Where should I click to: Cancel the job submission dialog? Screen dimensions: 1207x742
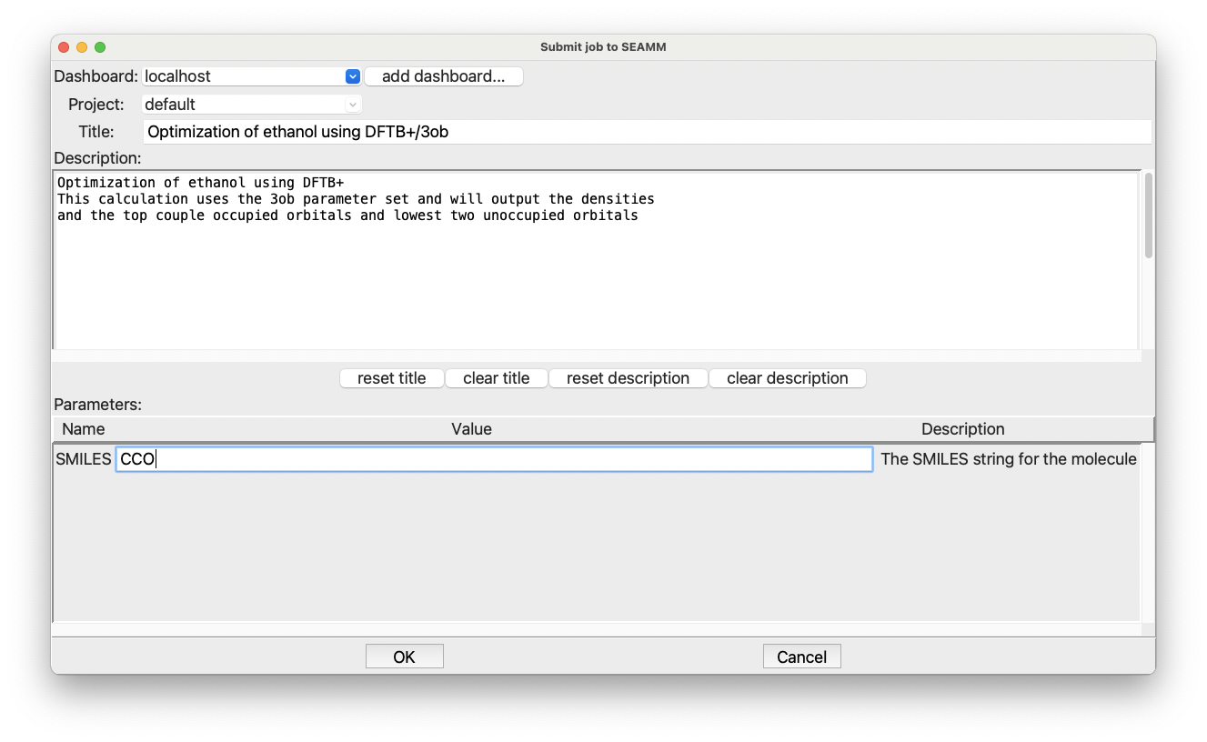(802, 657)
